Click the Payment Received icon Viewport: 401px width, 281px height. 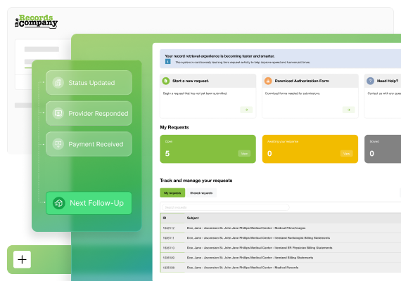pos(58,144)
